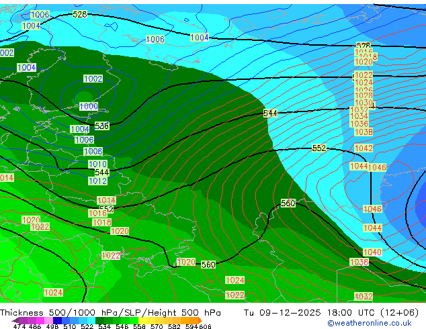Click the dark green legend swatch above 534
This screenshot has height=329, width=426.
(x=99, y=320)
